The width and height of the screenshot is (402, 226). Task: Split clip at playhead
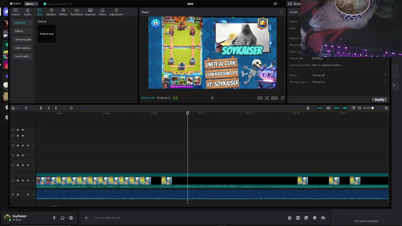[41, 108]
